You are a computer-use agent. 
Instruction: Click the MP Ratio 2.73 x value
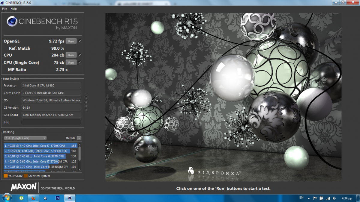pos(62,69)
